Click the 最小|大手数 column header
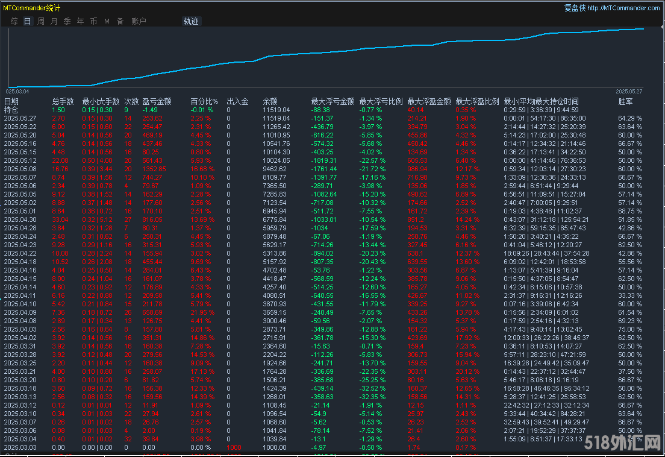665x457 pixels. (101, 101)
